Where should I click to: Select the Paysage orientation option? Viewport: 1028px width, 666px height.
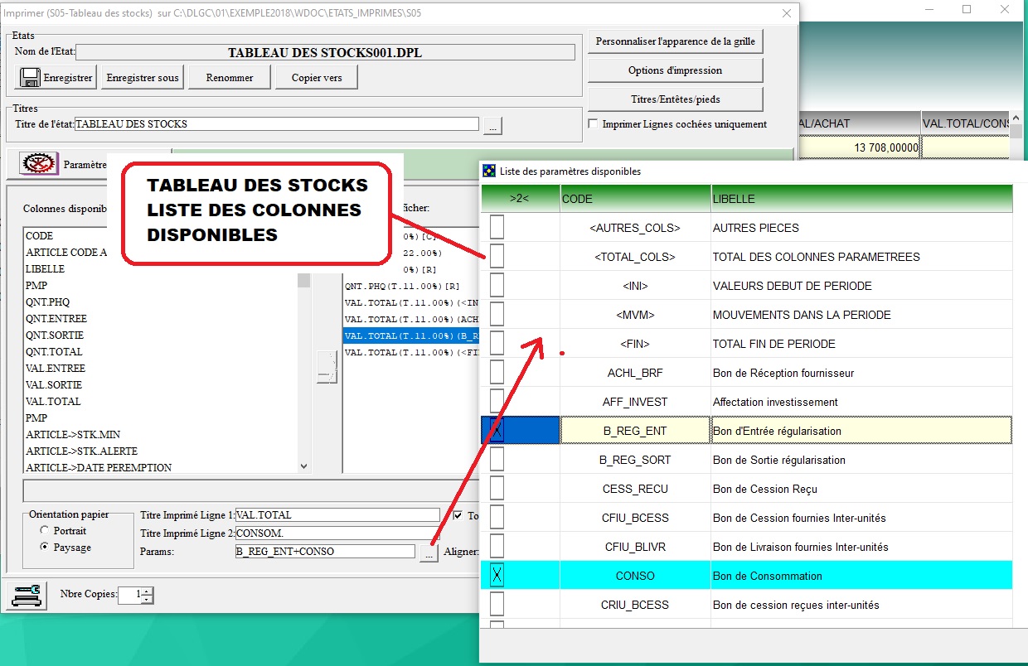pyautogui.click(x=45, y=548)
